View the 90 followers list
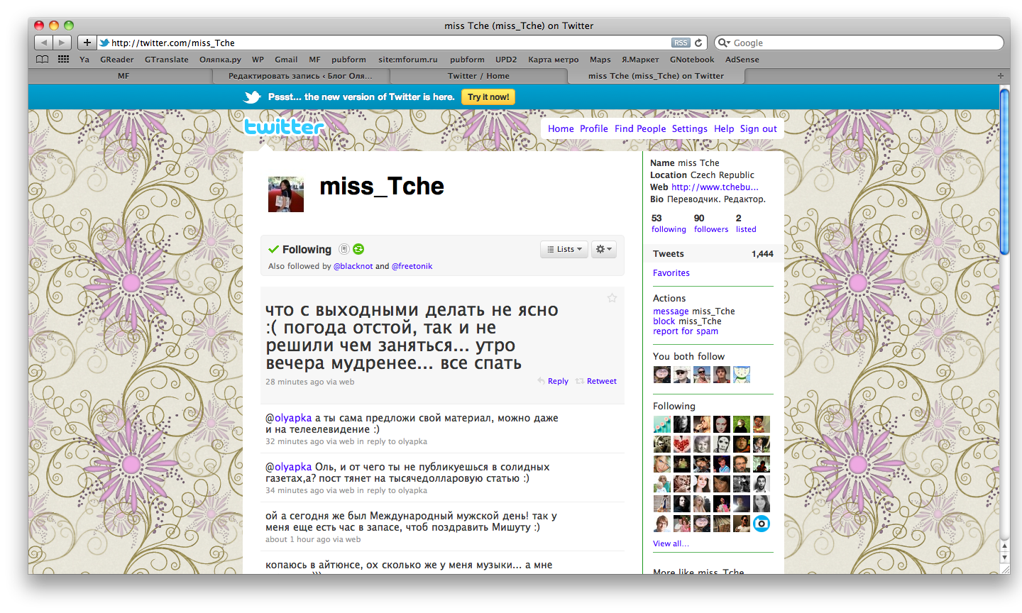 711,223
